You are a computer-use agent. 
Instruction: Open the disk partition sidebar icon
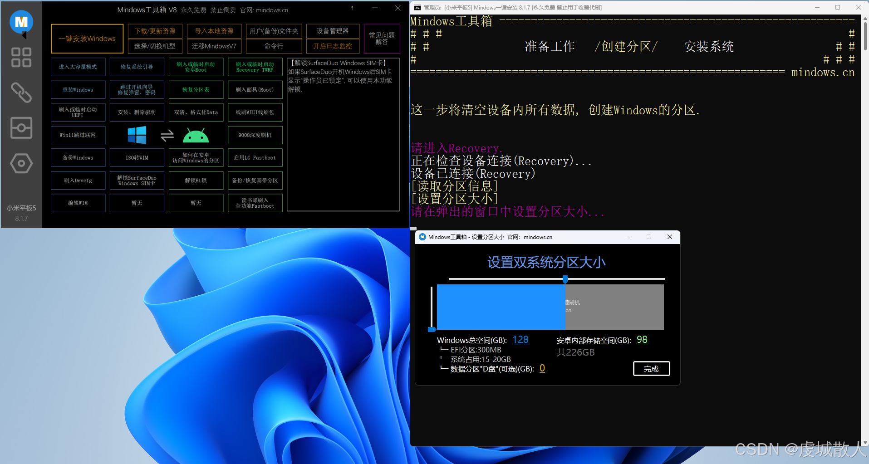point(21,128)
